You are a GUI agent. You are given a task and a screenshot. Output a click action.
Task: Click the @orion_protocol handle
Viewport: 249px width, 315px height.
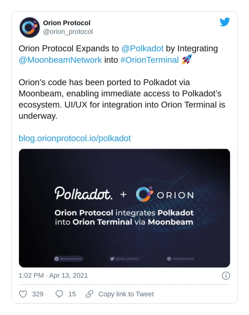(68, 32)
